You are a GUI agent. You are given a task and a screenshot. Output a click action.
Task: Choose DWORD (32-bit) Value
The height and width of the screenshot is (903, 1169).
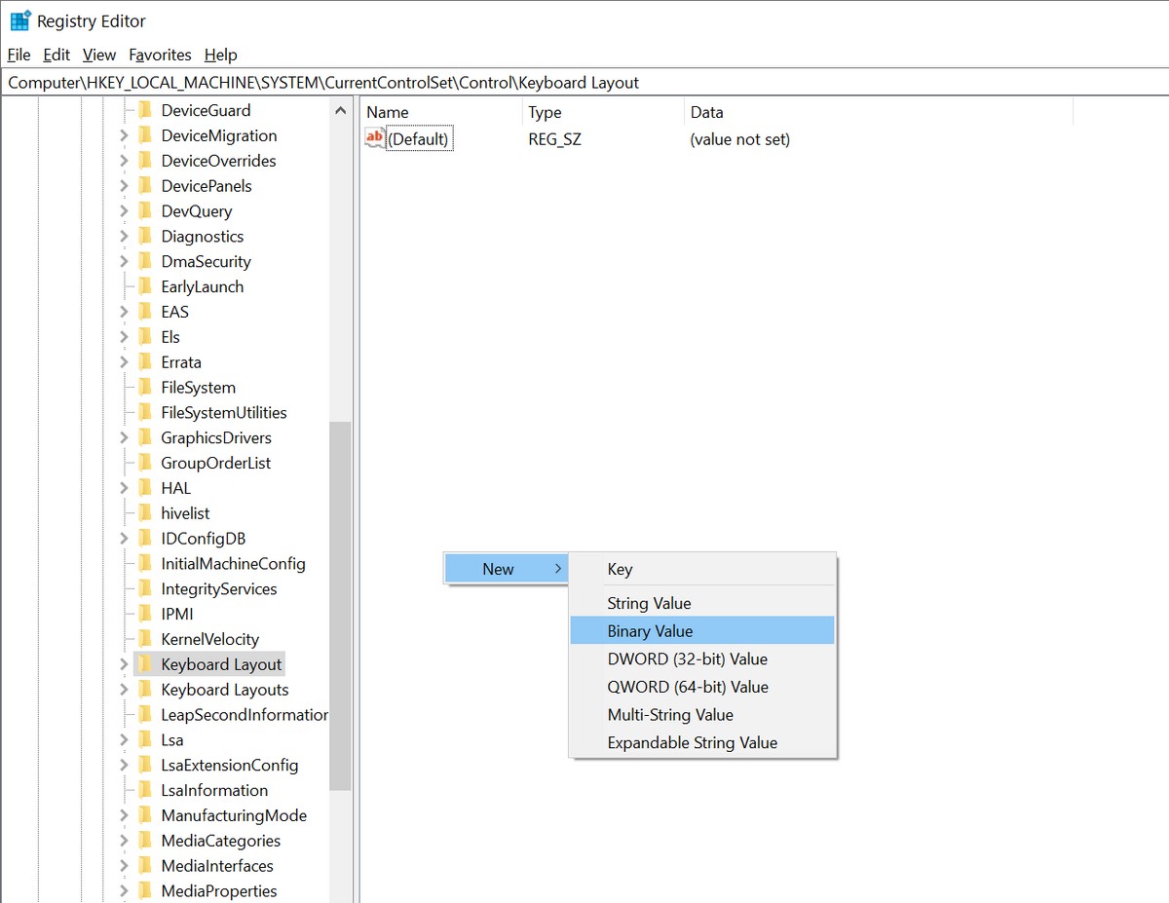701,658
